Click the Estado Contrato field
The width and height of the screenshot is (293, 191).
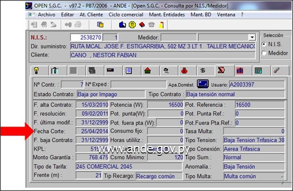click(x=108, y=94)
